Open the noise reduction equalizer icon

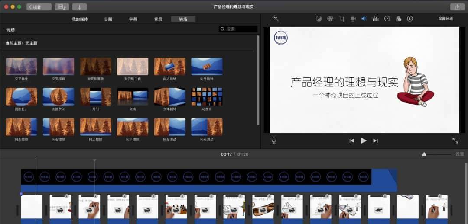[x=376, y=19]
